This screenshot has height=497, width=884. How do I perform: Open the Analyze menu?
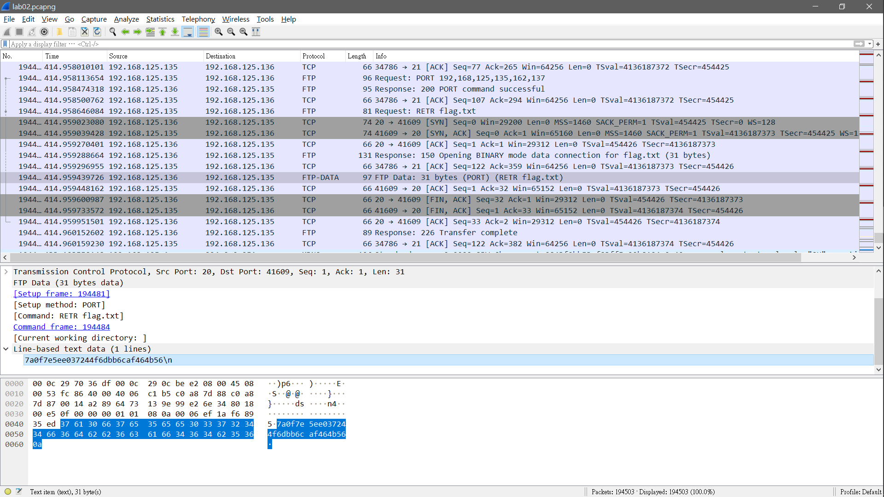point(126,19)
